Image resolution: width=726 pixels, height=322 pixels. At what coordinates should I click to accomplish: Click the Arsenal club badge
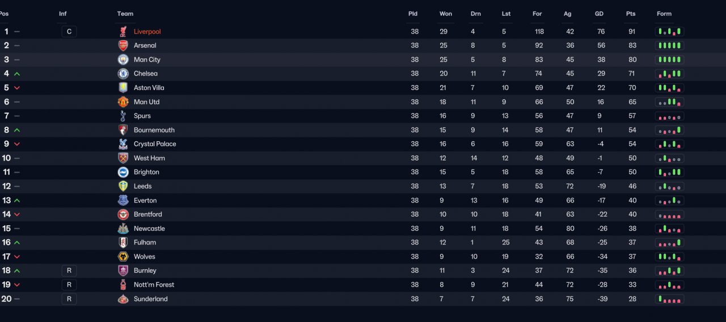coord(123,45)
